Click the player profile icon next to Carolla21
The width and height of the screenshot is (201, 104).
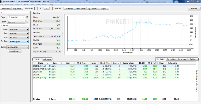[x=27, y=17]
